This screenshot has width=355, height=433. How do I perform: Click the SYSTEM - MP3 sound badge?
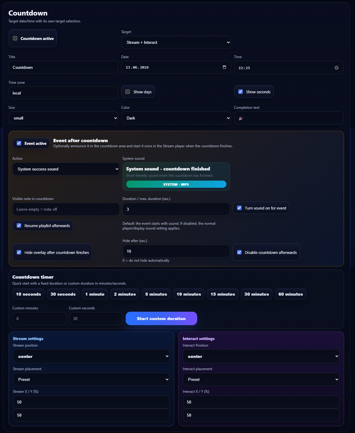tap(176, 184)
